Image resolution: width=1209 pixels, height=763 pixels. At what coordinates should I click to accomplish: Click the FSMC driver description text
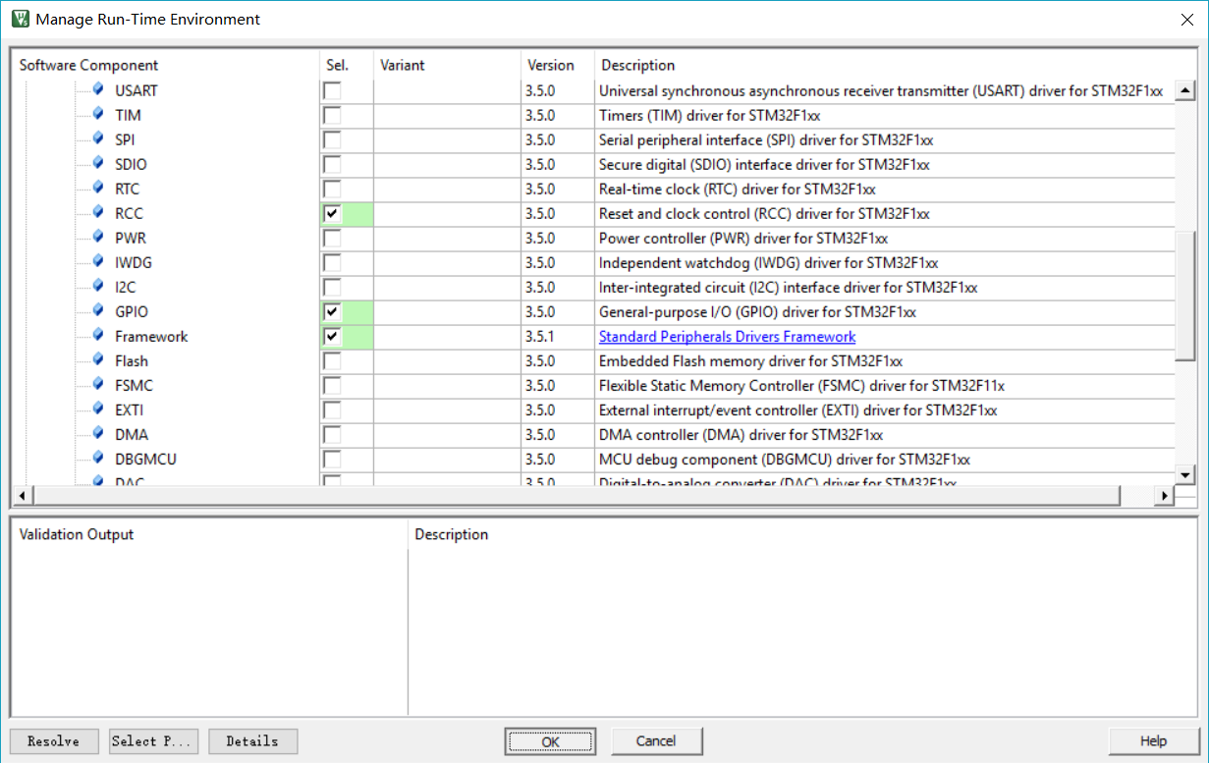click(x=801, y=386)
